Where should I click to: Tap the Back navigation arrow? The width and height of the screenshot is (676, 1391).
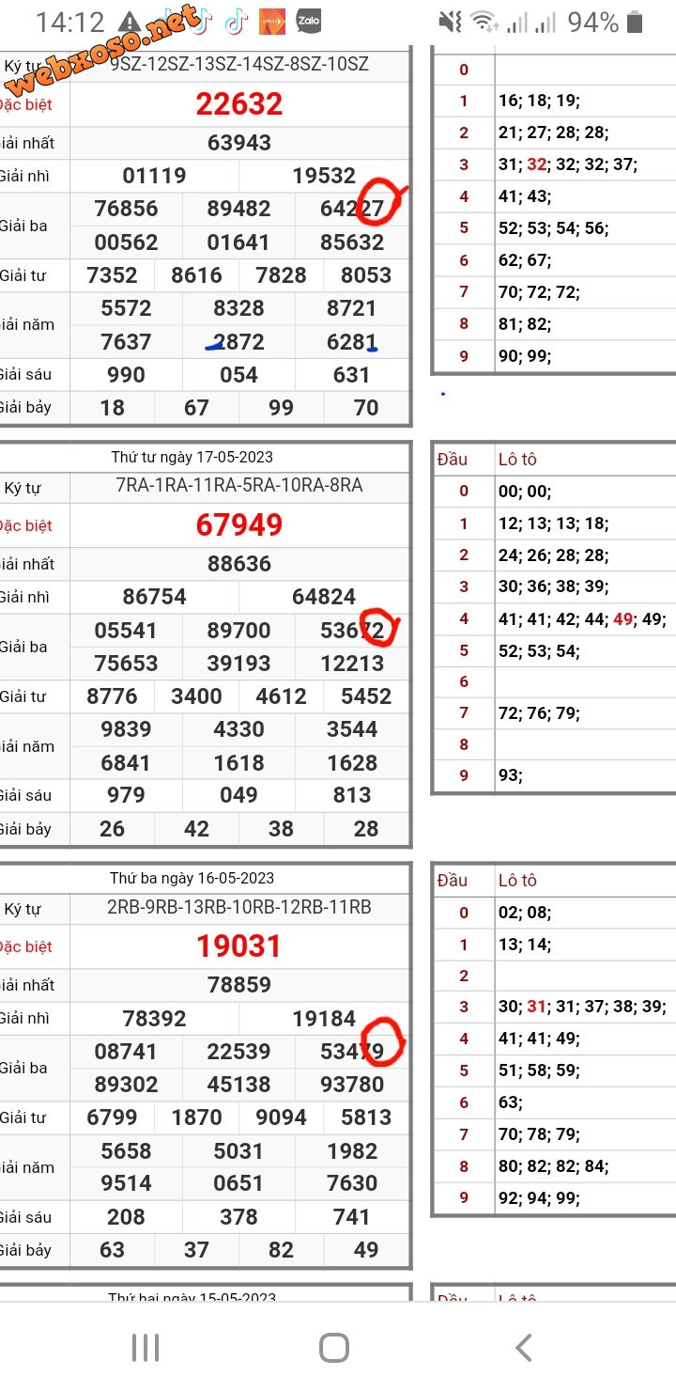524,1348
